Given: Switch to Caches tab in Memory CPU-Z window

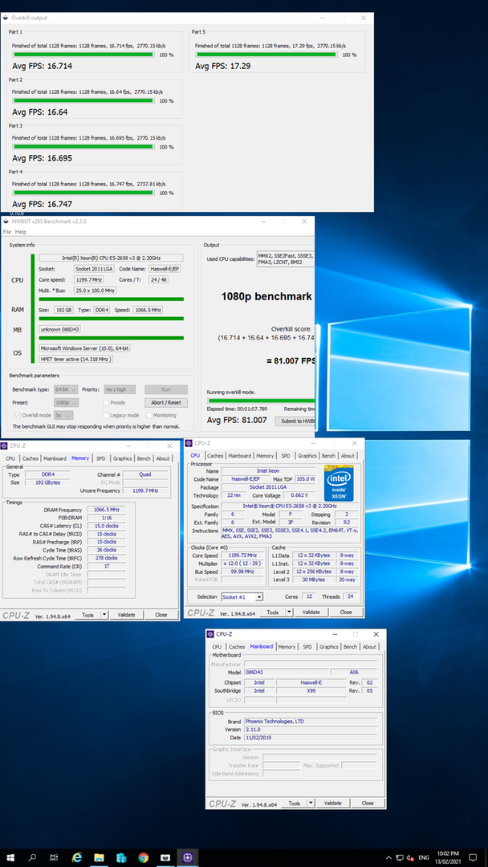Looking at the screenshot, I should click(31, 458).
